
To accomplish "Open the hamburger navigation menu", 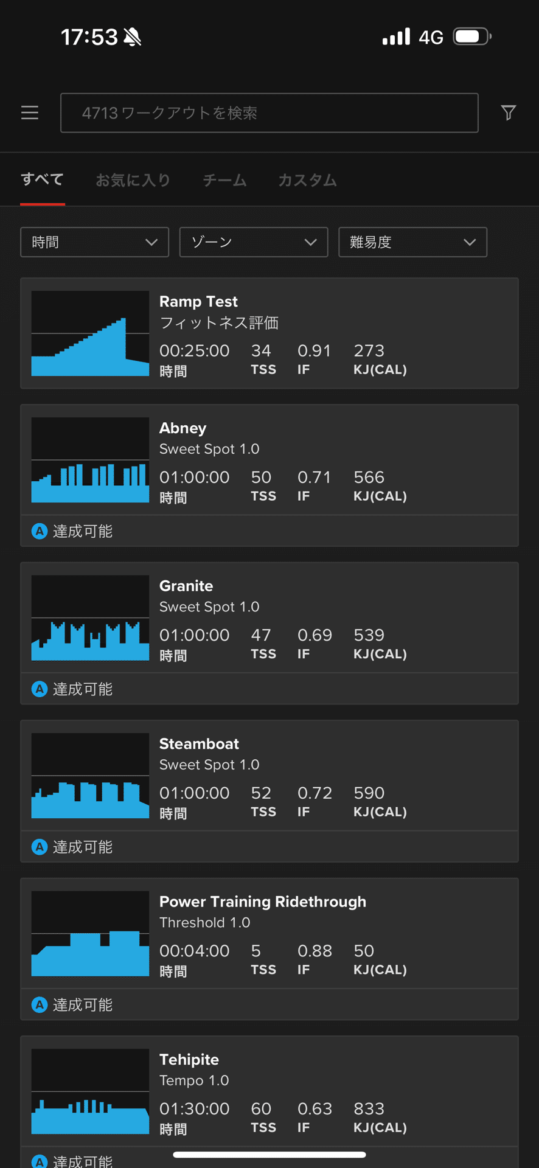I will 30,113.
